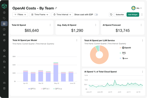This screenshot has height=98, width=147.
Task: Click the green cube logo in sidebar
Action: click(x=4, y=6)
